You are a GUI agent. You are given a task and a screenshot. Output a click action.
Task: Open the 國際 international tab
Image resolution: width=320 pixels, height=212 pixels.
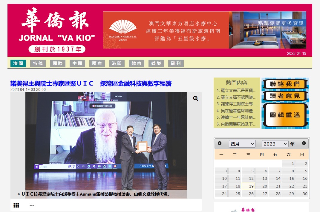click(58, 64)
